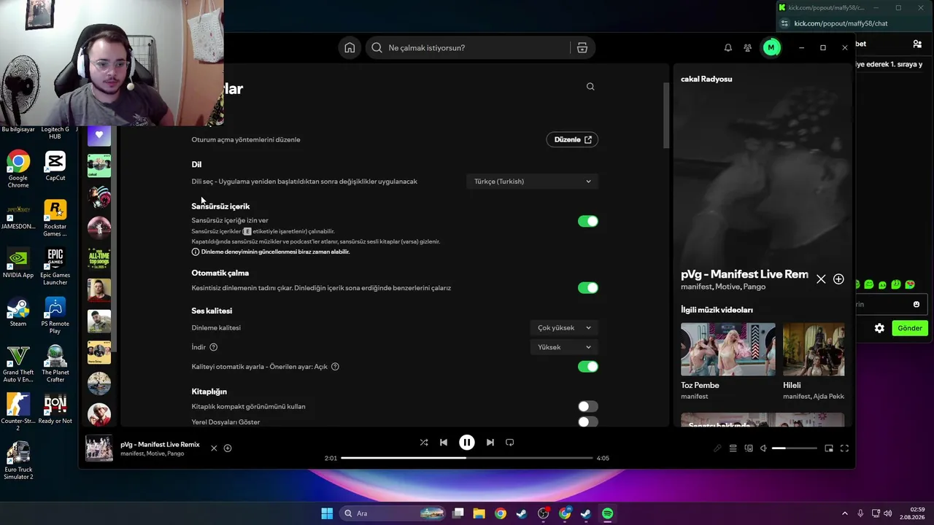
Task: Open Windows Start menu
Action: 327,513
